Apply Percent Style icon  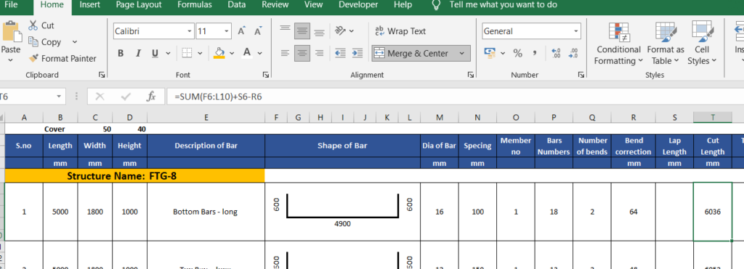[x=517, y=53]
